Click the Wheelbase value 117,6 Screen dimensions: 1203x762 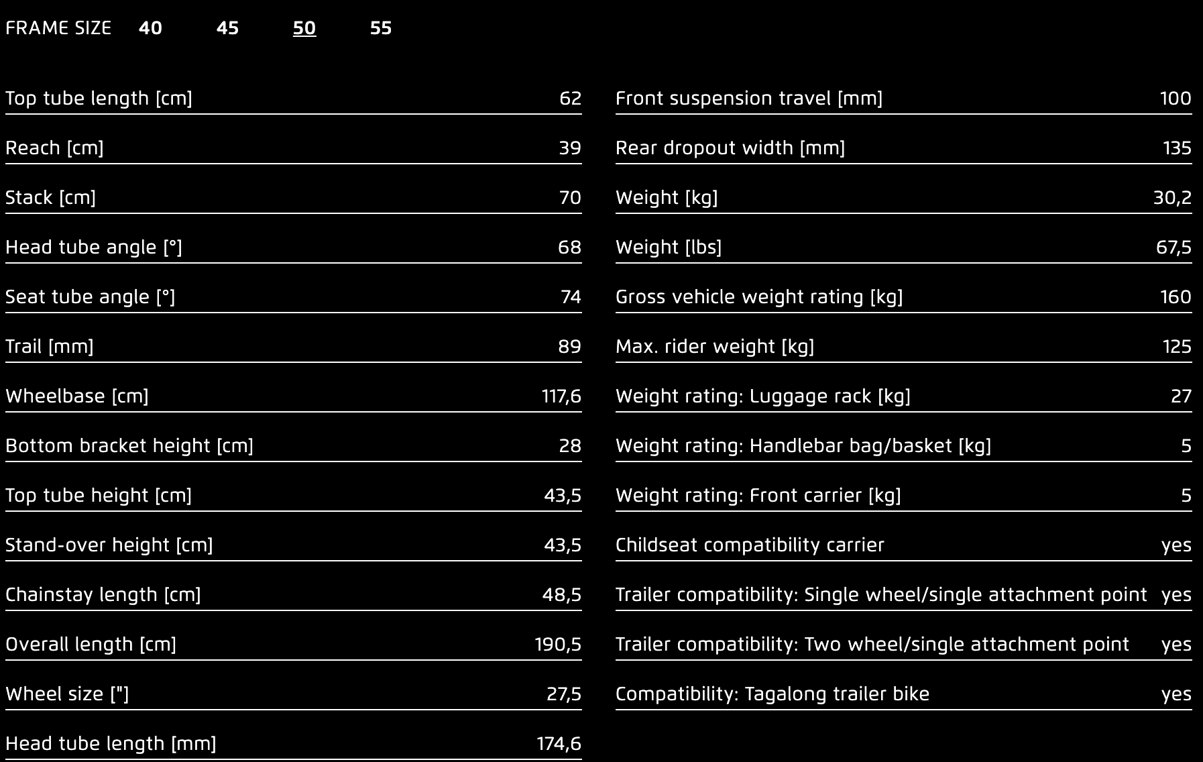[561, 396]
